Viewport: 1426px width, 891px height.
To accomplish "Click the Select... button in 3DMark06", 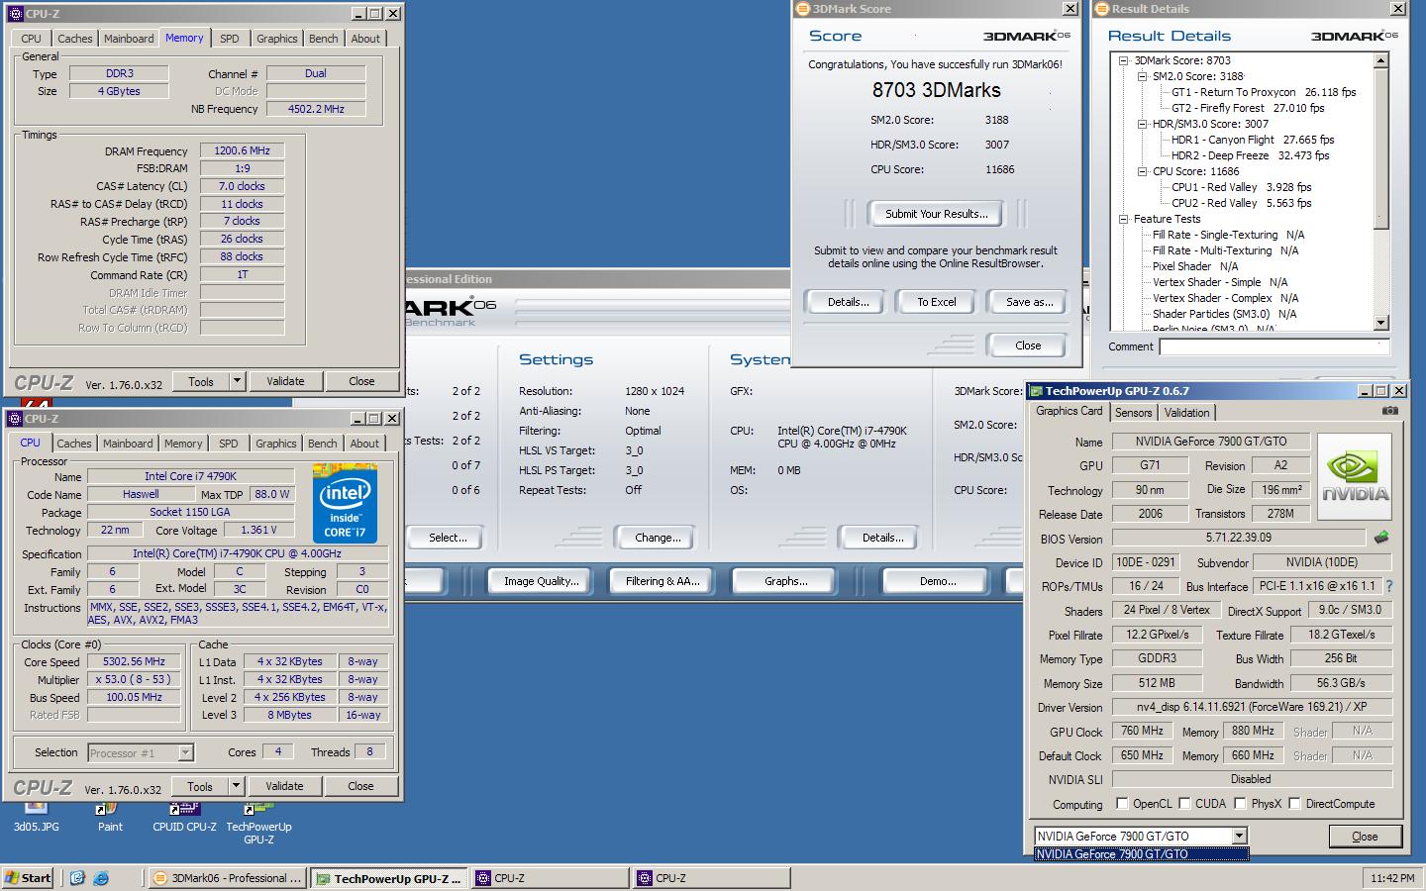I will [448, 538].
